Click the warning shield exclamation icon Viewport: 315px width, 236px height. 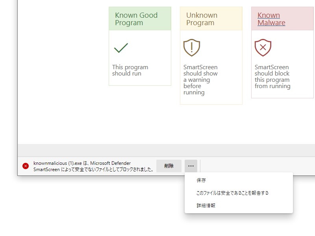[x=192, y=48]
